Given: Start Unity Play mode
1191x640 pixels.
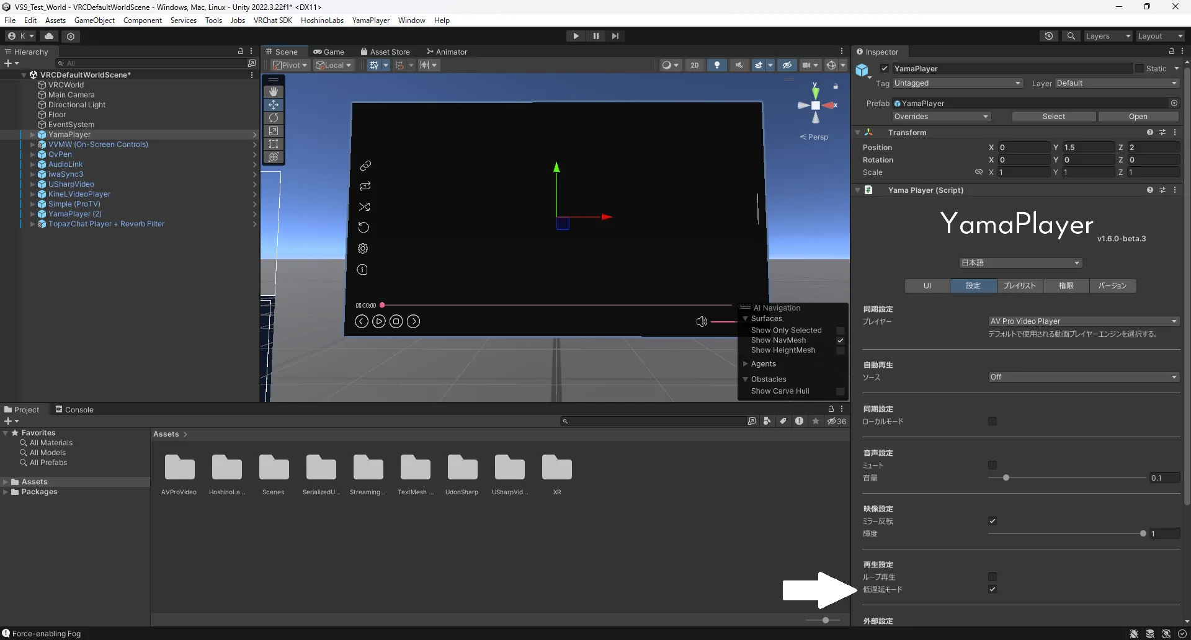Looking at the screenshot, I should coord(576,36).
